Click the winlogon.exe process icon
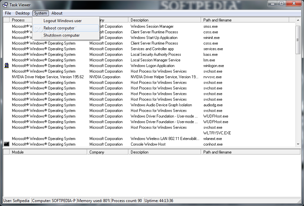The image size is (304, 206). (6, 66)
